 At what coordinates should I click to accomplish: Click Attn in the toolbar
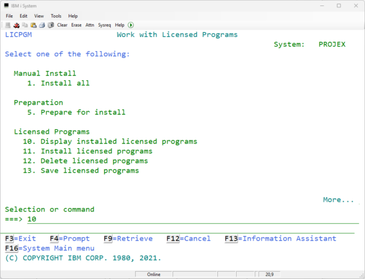[89, 25]
